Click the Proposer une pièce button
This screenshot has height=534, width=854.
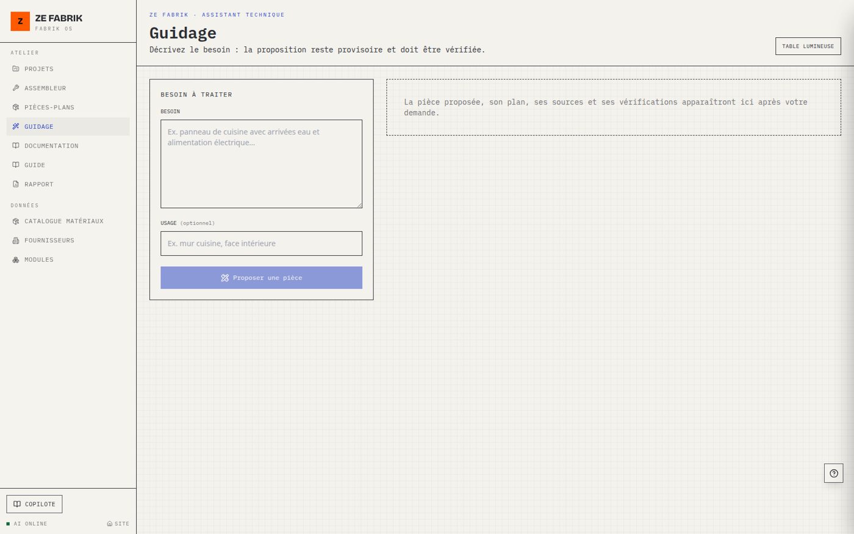click(x=261, y=278)
